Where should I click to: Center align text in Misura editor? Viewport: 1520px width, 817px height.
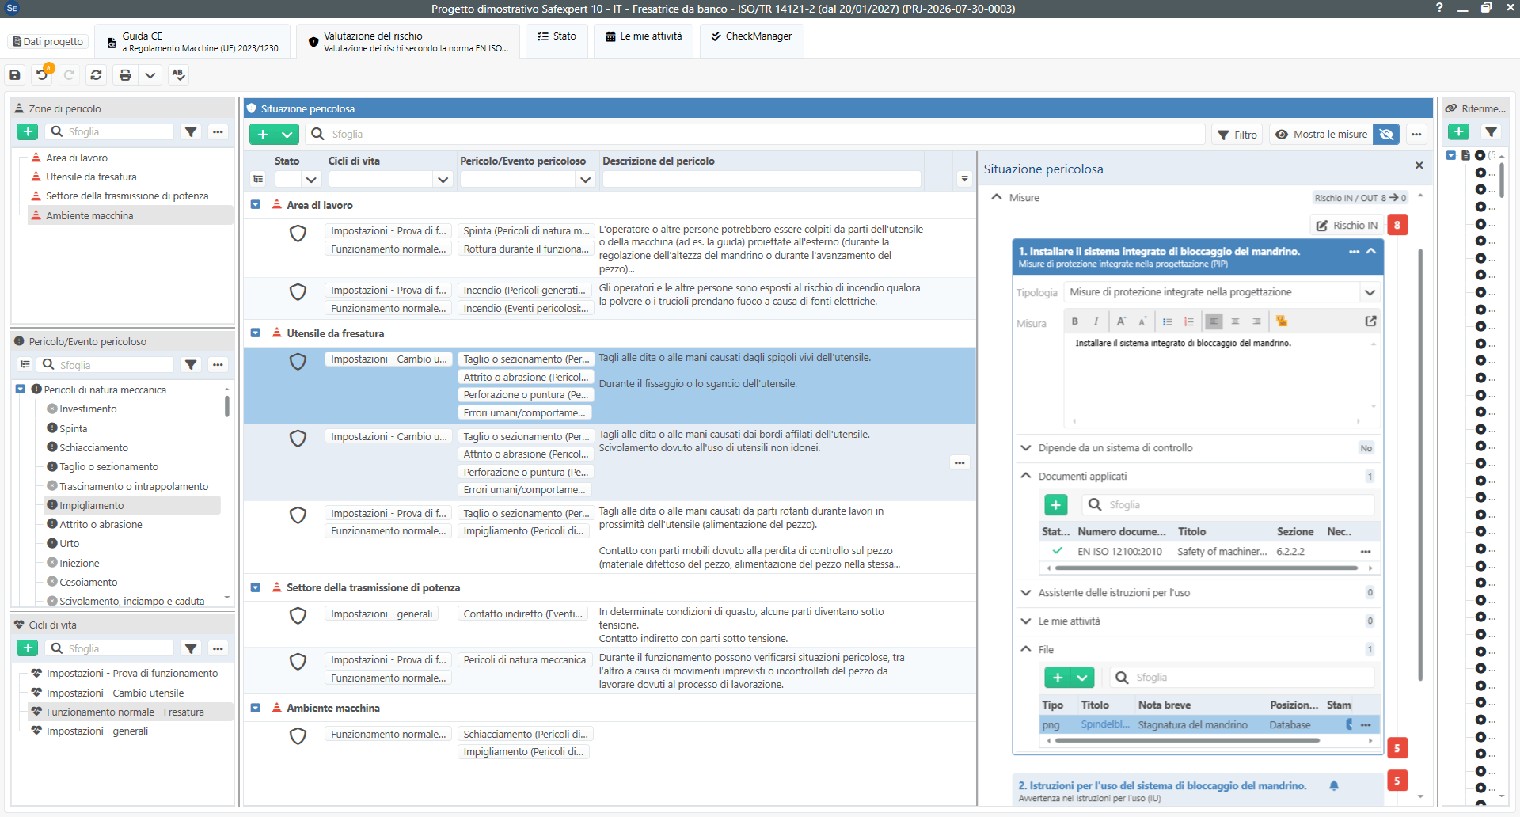click(x=1235, y=321)
